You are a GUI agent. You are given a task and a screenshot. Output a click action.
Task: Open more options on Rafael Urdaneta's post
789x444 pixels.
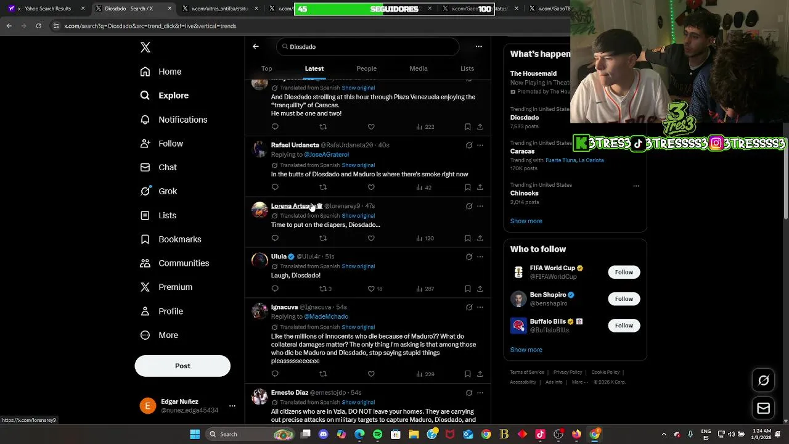(480, 146)
